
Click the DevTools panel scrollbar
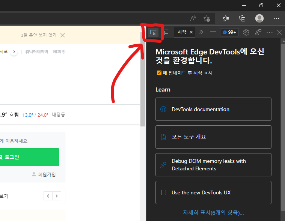[x=283, y=127]
